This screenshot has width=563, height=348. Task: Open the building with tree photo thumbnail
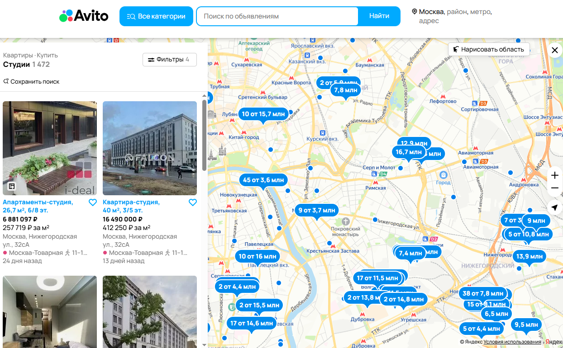(150, 312)
